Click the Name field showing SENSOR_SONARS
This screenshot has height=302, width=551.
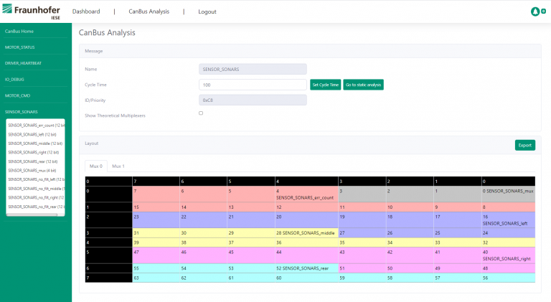253,69
